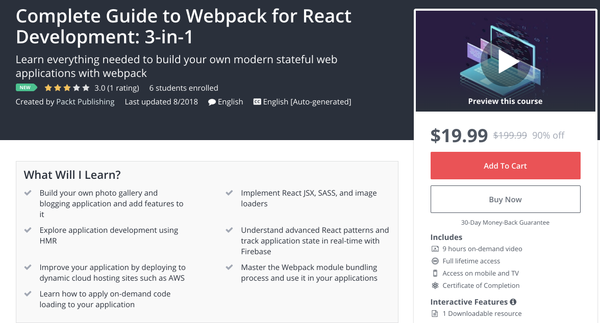
Task: Click the Certificate of Completion icon
Action: tap(435, 285)
